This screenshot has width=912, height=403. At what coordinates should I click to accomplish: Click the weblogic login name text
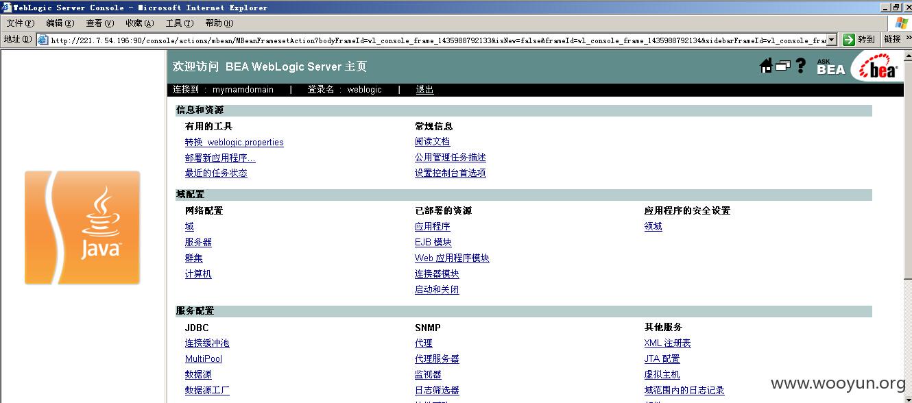click(x=364, y=90)
